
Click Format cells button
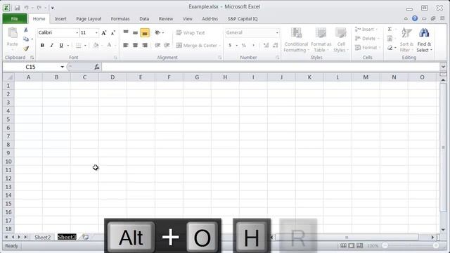coord(367,48)
